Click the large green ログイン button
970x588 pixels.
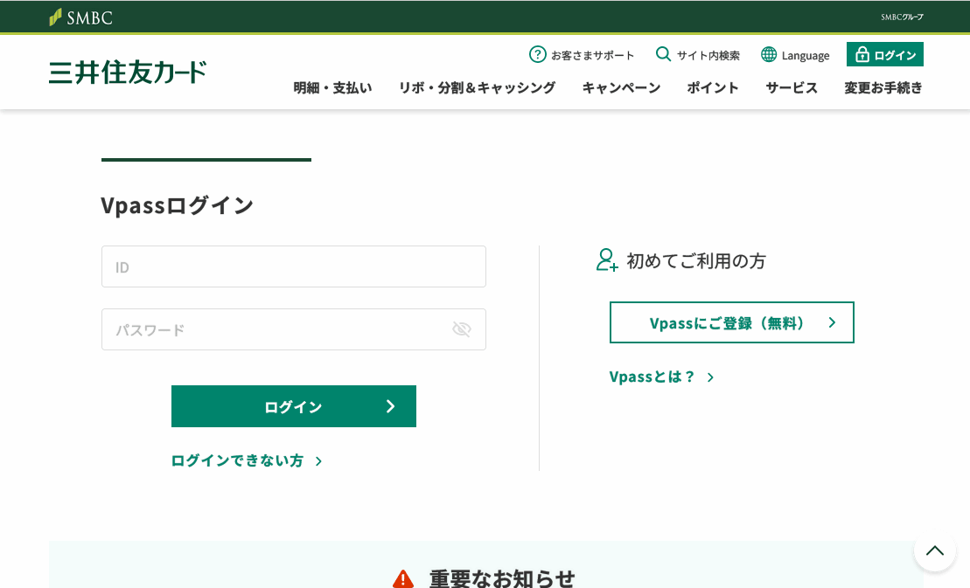click(294, 406)
